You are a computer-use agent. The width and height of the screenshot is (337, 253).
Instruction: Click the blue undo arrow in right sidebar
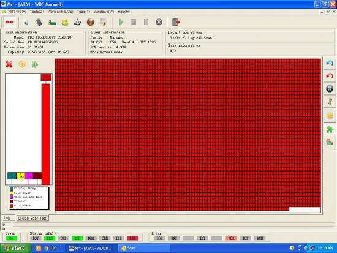(330, 63)
